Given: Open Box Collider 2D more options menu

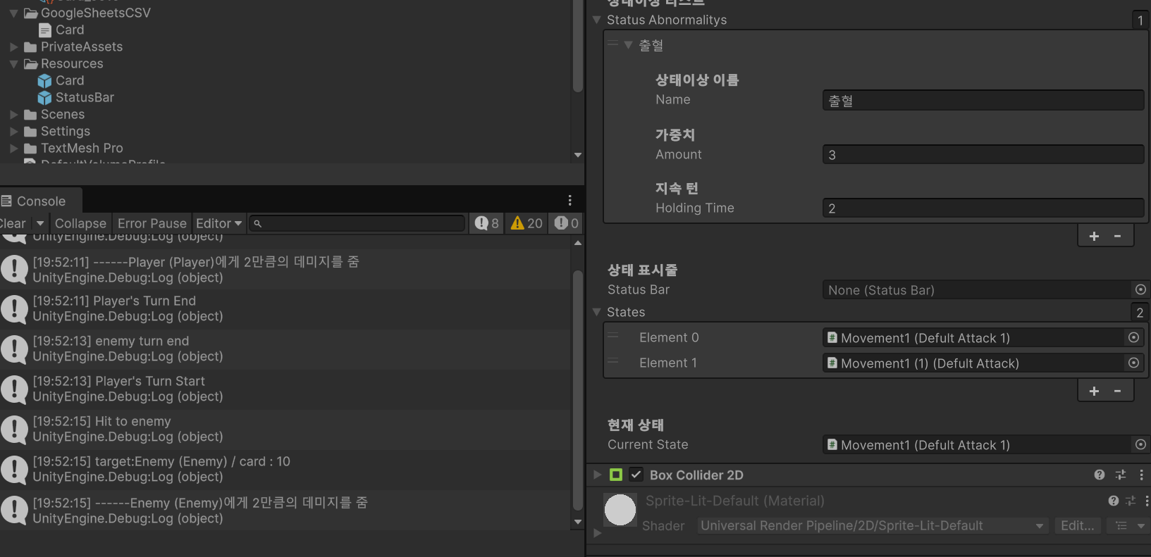Looking at the screenshot, I should pos(1142,475).
